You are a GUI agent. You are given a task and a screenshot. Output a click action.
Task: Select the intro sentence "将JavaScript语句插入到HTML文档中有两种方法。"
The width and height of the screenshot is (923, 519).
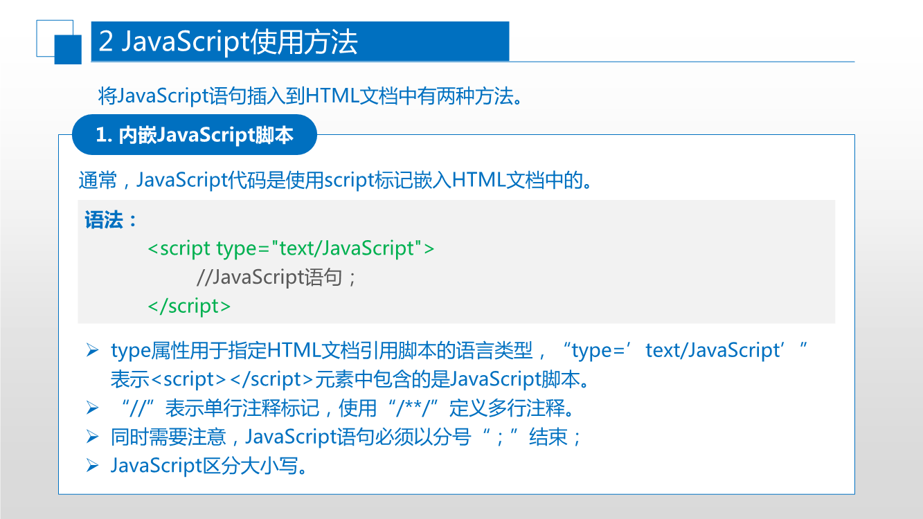(310, 95)
